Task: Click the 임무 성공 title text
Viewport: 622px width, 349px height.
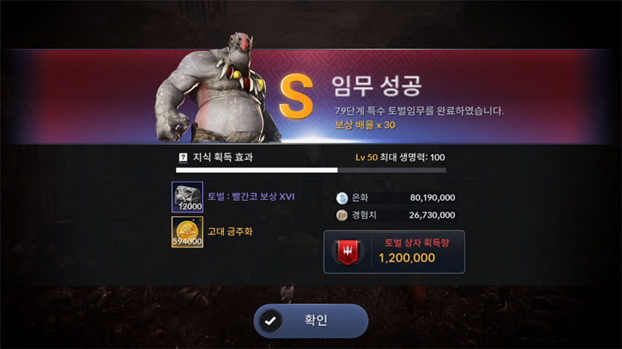Action: [x=376, y=86]
